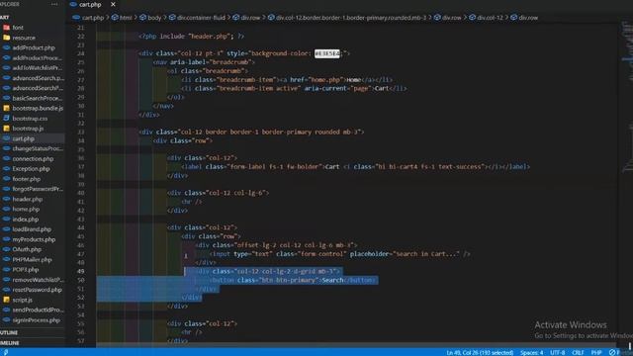The width and height of the screenshot is (633, 356).
Task: Open OAuth.php file
Action: (x=33, y=249)
